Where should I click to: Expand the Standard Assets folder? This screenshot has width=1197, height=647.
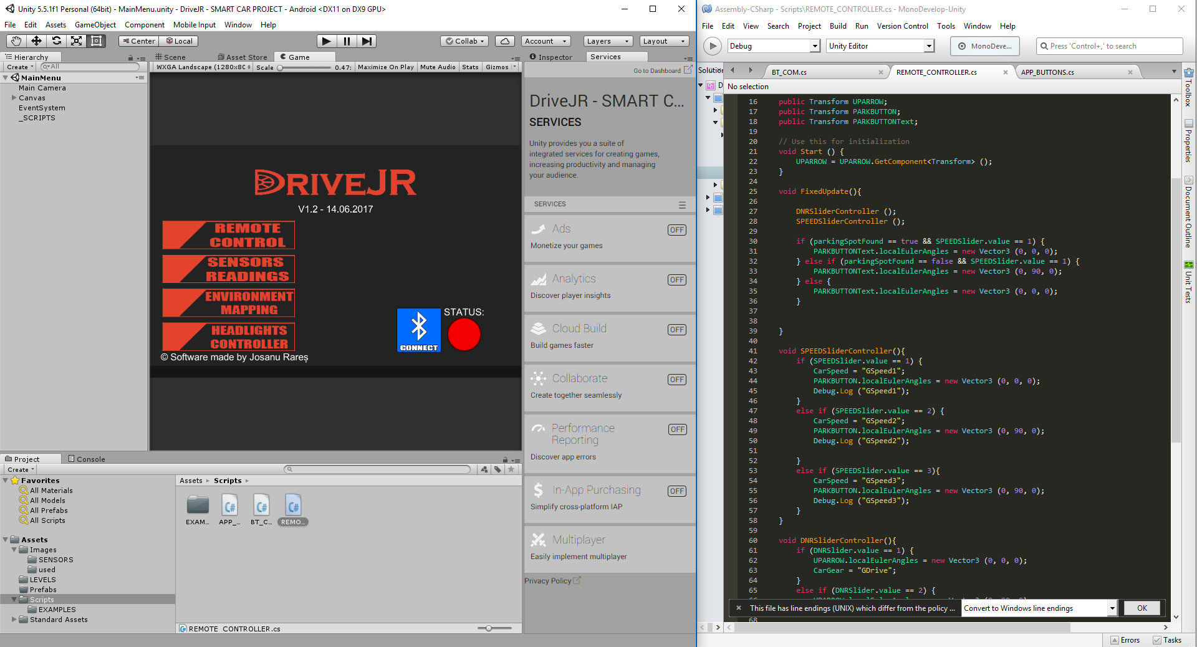click(x=14, y=620)
